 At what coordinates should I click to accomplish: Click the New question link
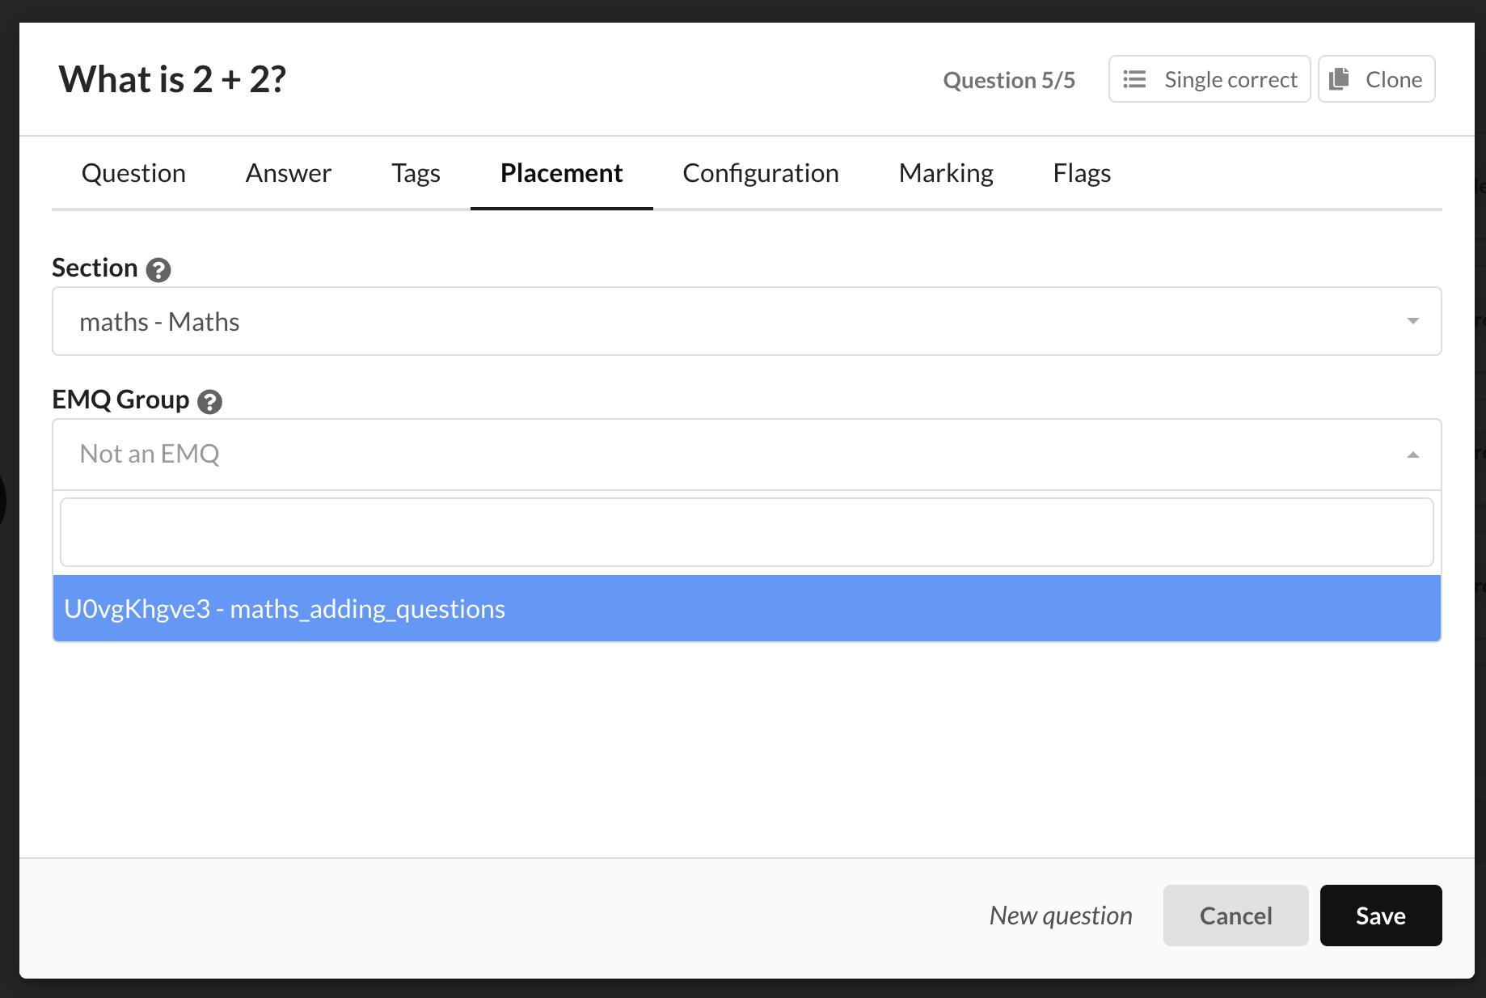1060,916
